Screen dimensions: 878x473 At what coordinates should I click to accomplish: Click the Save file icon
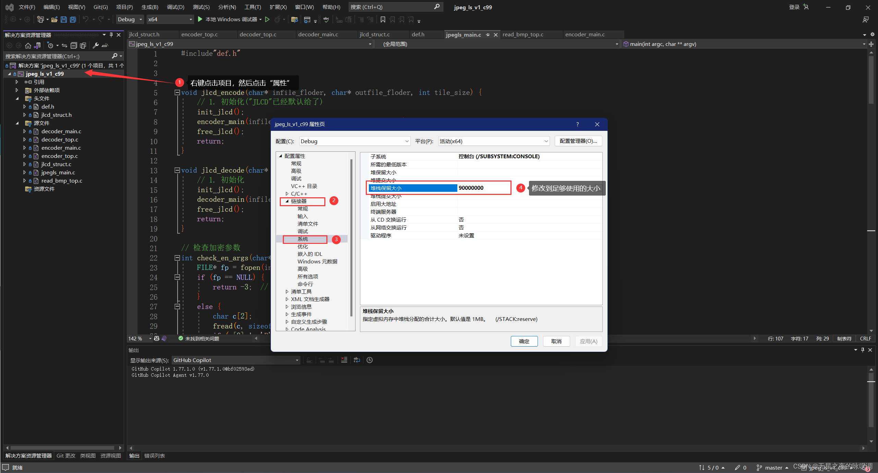coord(64,20)
